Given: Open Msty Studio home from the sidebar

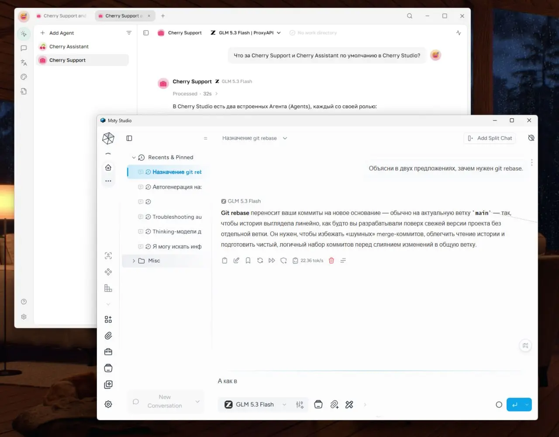Looking at the screenshot, I should 108,168.
